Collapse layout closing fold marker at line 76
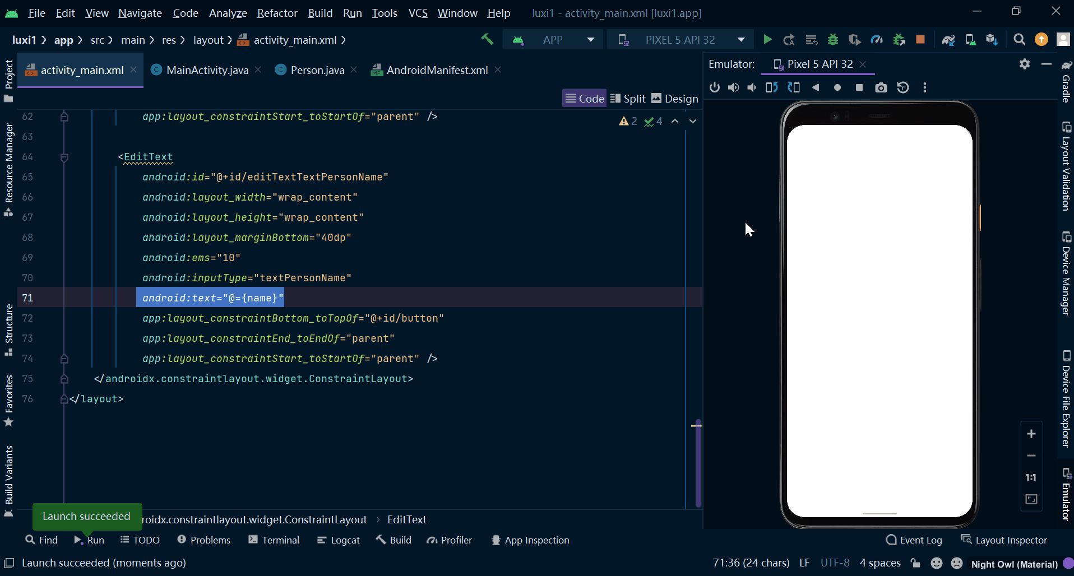Image resolution: width=1074 pixels, height=576 pixels. click(x=64, y=399)
